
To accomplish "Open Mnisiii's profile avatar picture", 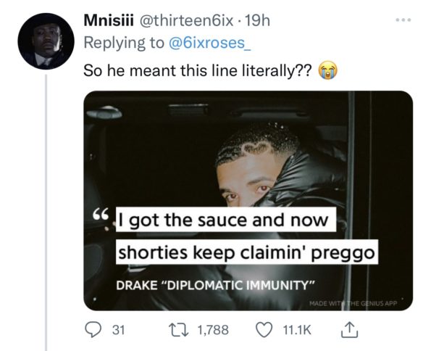I will (46, 41).
